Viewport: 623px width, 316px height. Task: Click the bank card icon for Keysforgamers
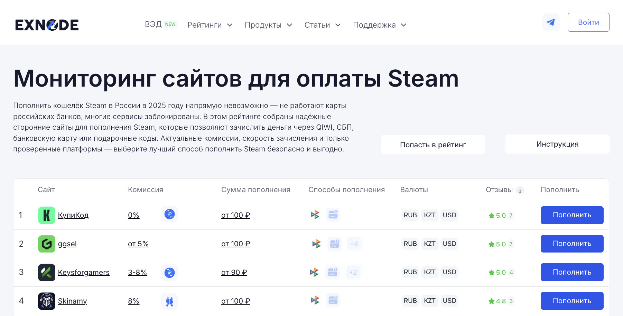pyautogui.click(x=333, y=272)
